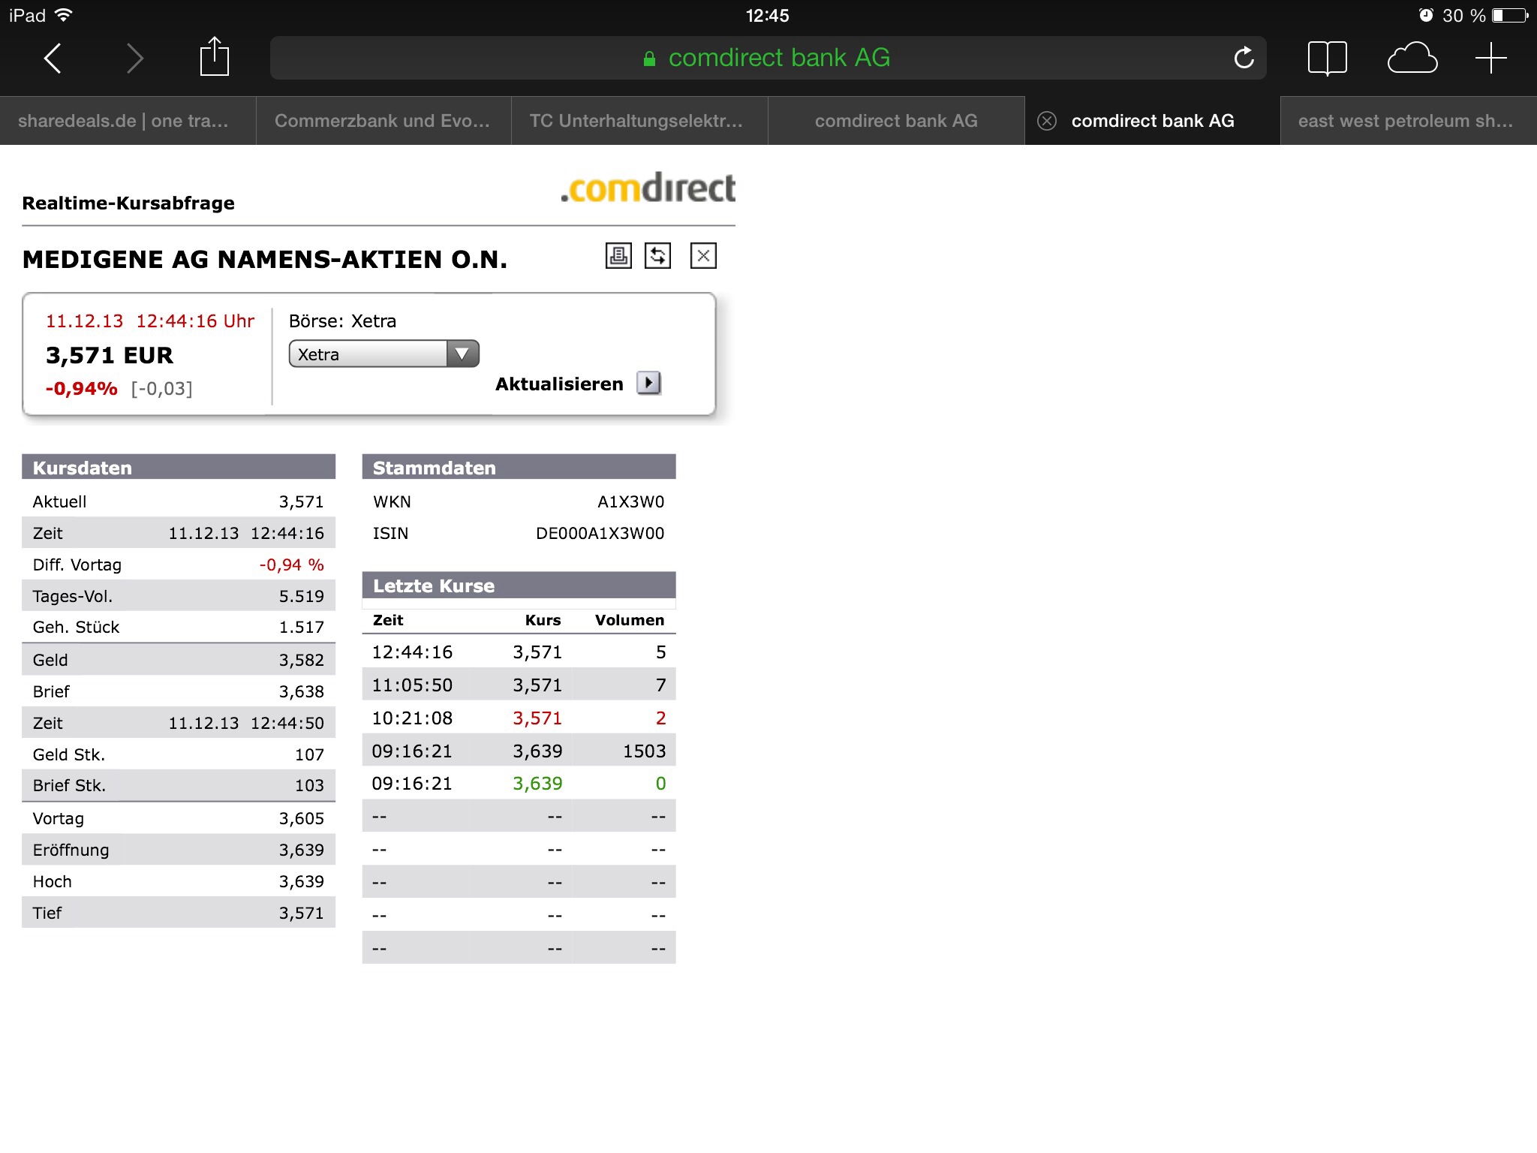Open the bookmarks book icon
Screen dimensions: 1537x1153
pos(1327,58)
